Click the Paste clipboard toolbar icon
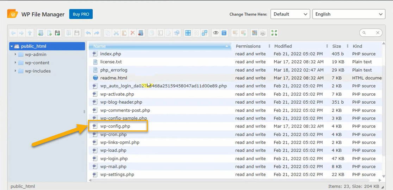The image size is (393, 190). pos(124,33)
